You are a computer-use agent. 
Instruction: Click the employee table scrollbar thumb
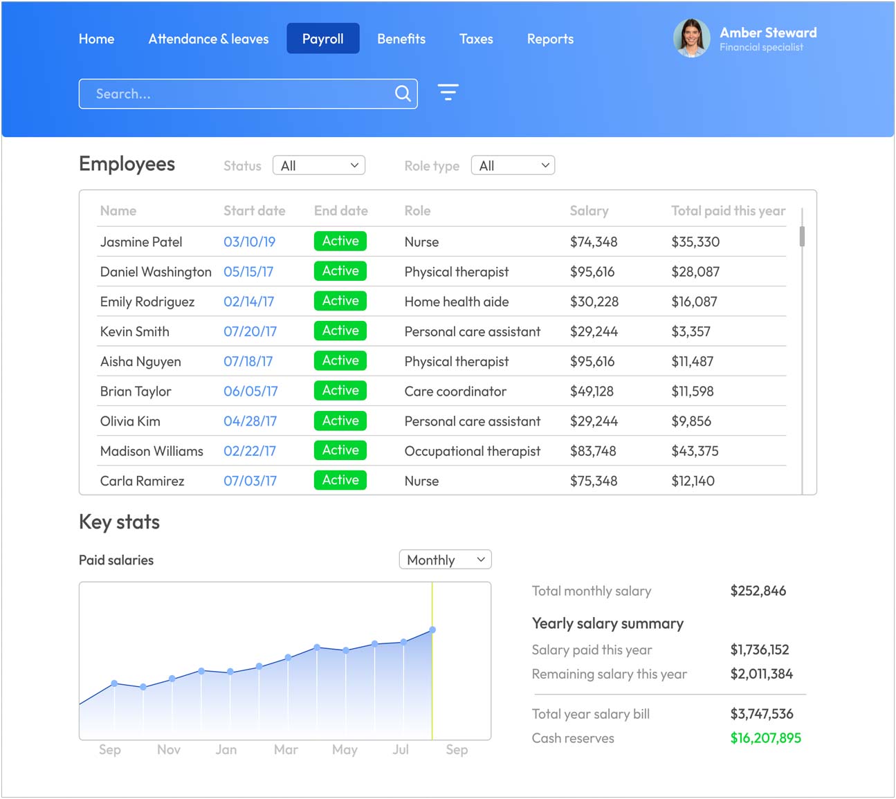pyautogui.click(x=802, y=236)
